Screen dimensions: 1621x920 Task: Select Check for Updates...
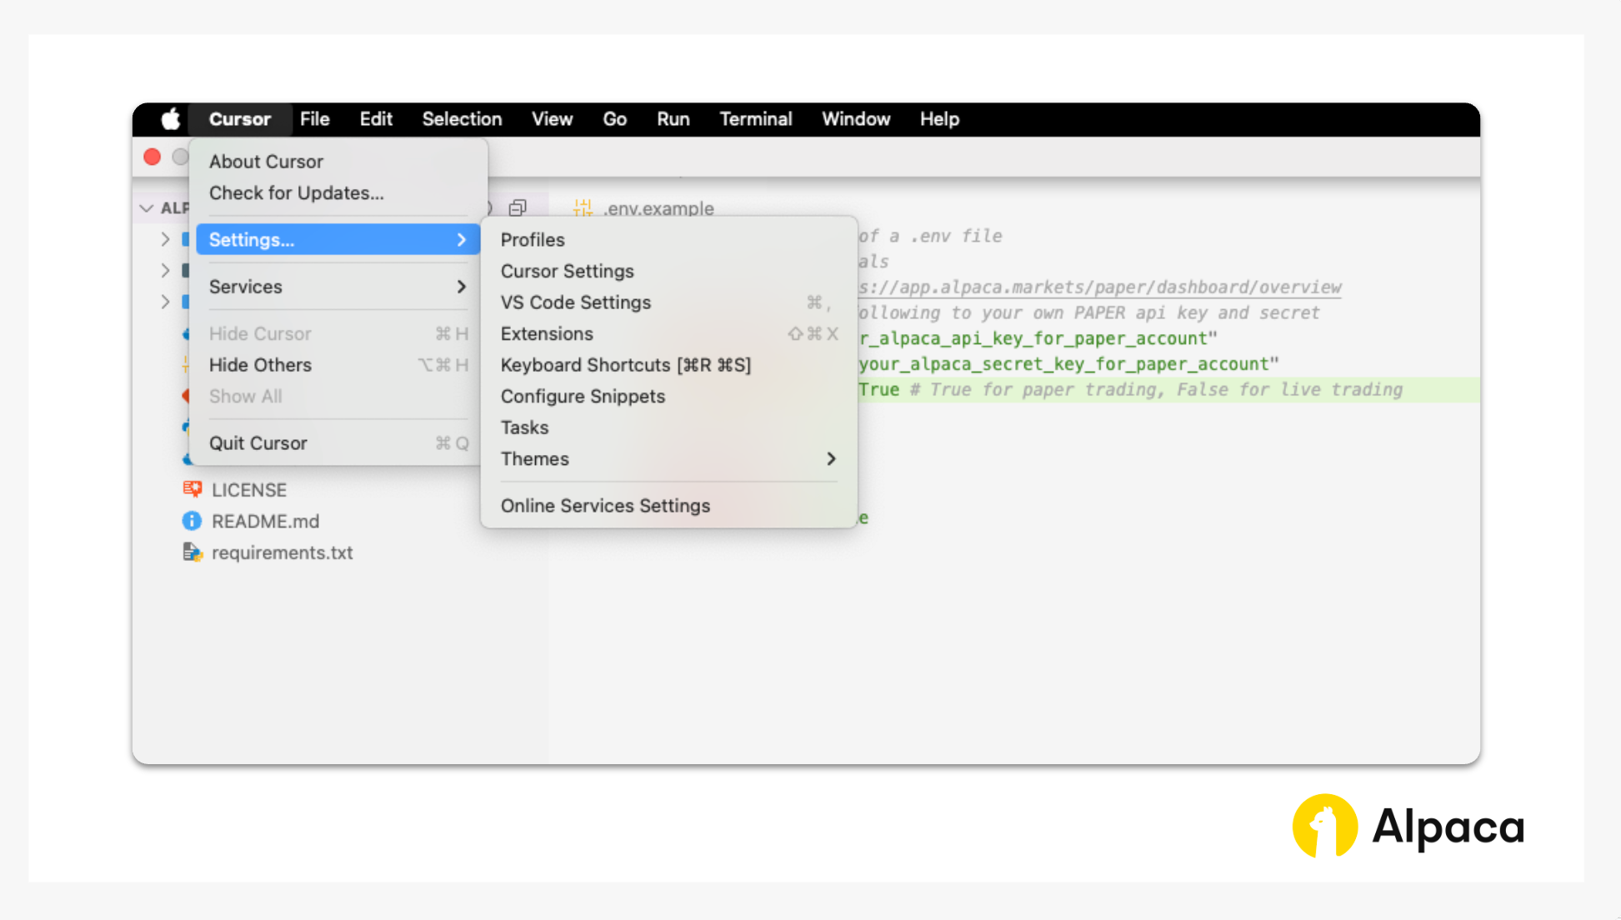(338, 193)
